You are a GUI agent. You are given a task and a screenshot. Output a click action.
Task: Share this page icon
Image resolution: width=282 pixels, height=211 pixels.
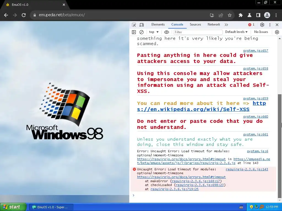click(x=221, y=15)
